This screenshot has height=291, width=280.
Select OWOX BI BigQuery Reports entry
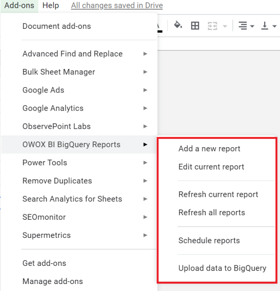point(79,145)
